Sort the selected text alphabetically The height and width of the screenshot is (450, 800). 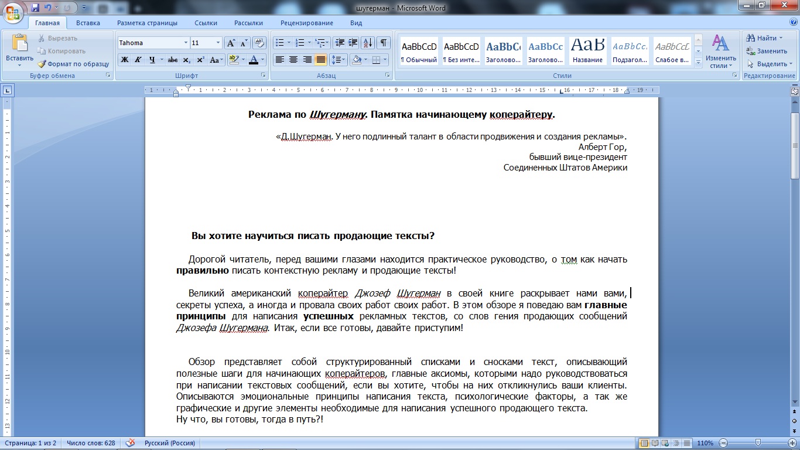(x=368, y=43)
